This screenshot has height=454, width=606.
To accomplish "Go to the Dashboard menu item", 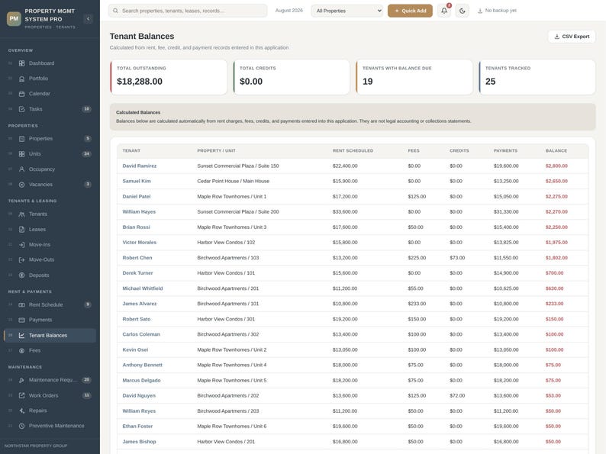I will [x=50, y=63].
